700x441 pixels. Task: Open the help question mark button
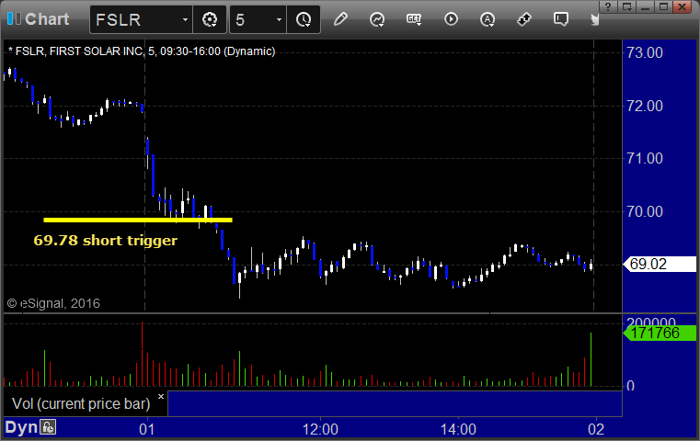[x=608, y=6]
